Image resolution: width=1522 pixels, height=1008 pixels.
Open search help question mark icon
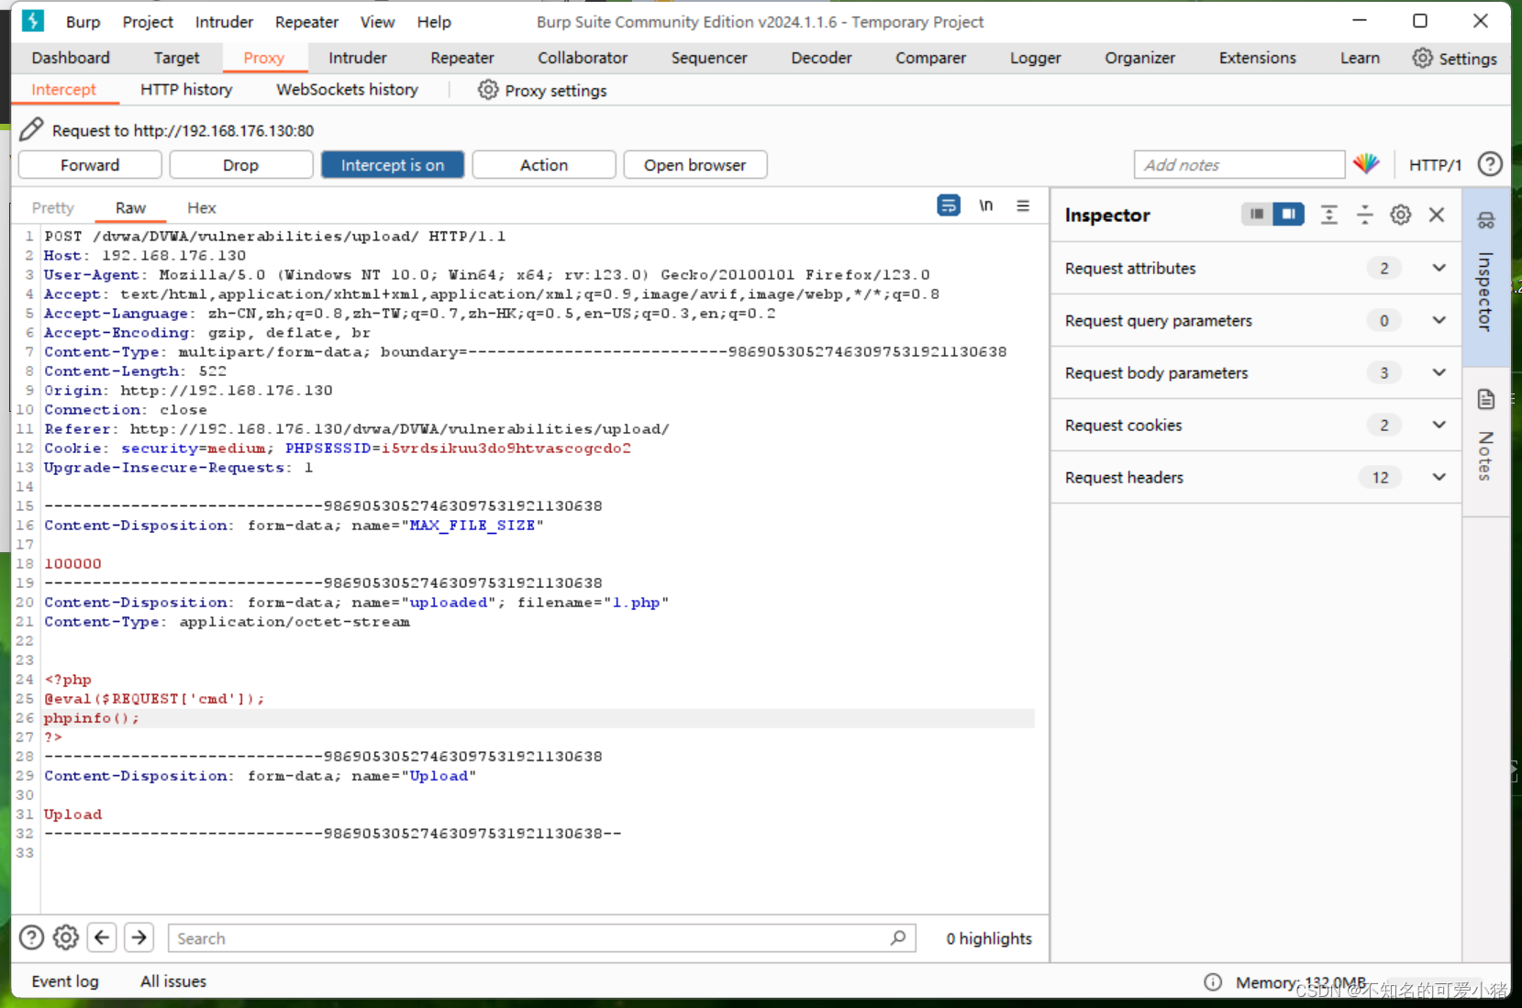[x=31, y=937]
